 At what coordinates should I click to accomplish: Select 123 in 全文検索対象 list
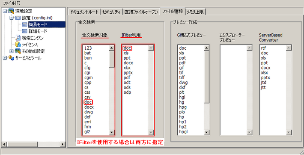pos(88,48)
